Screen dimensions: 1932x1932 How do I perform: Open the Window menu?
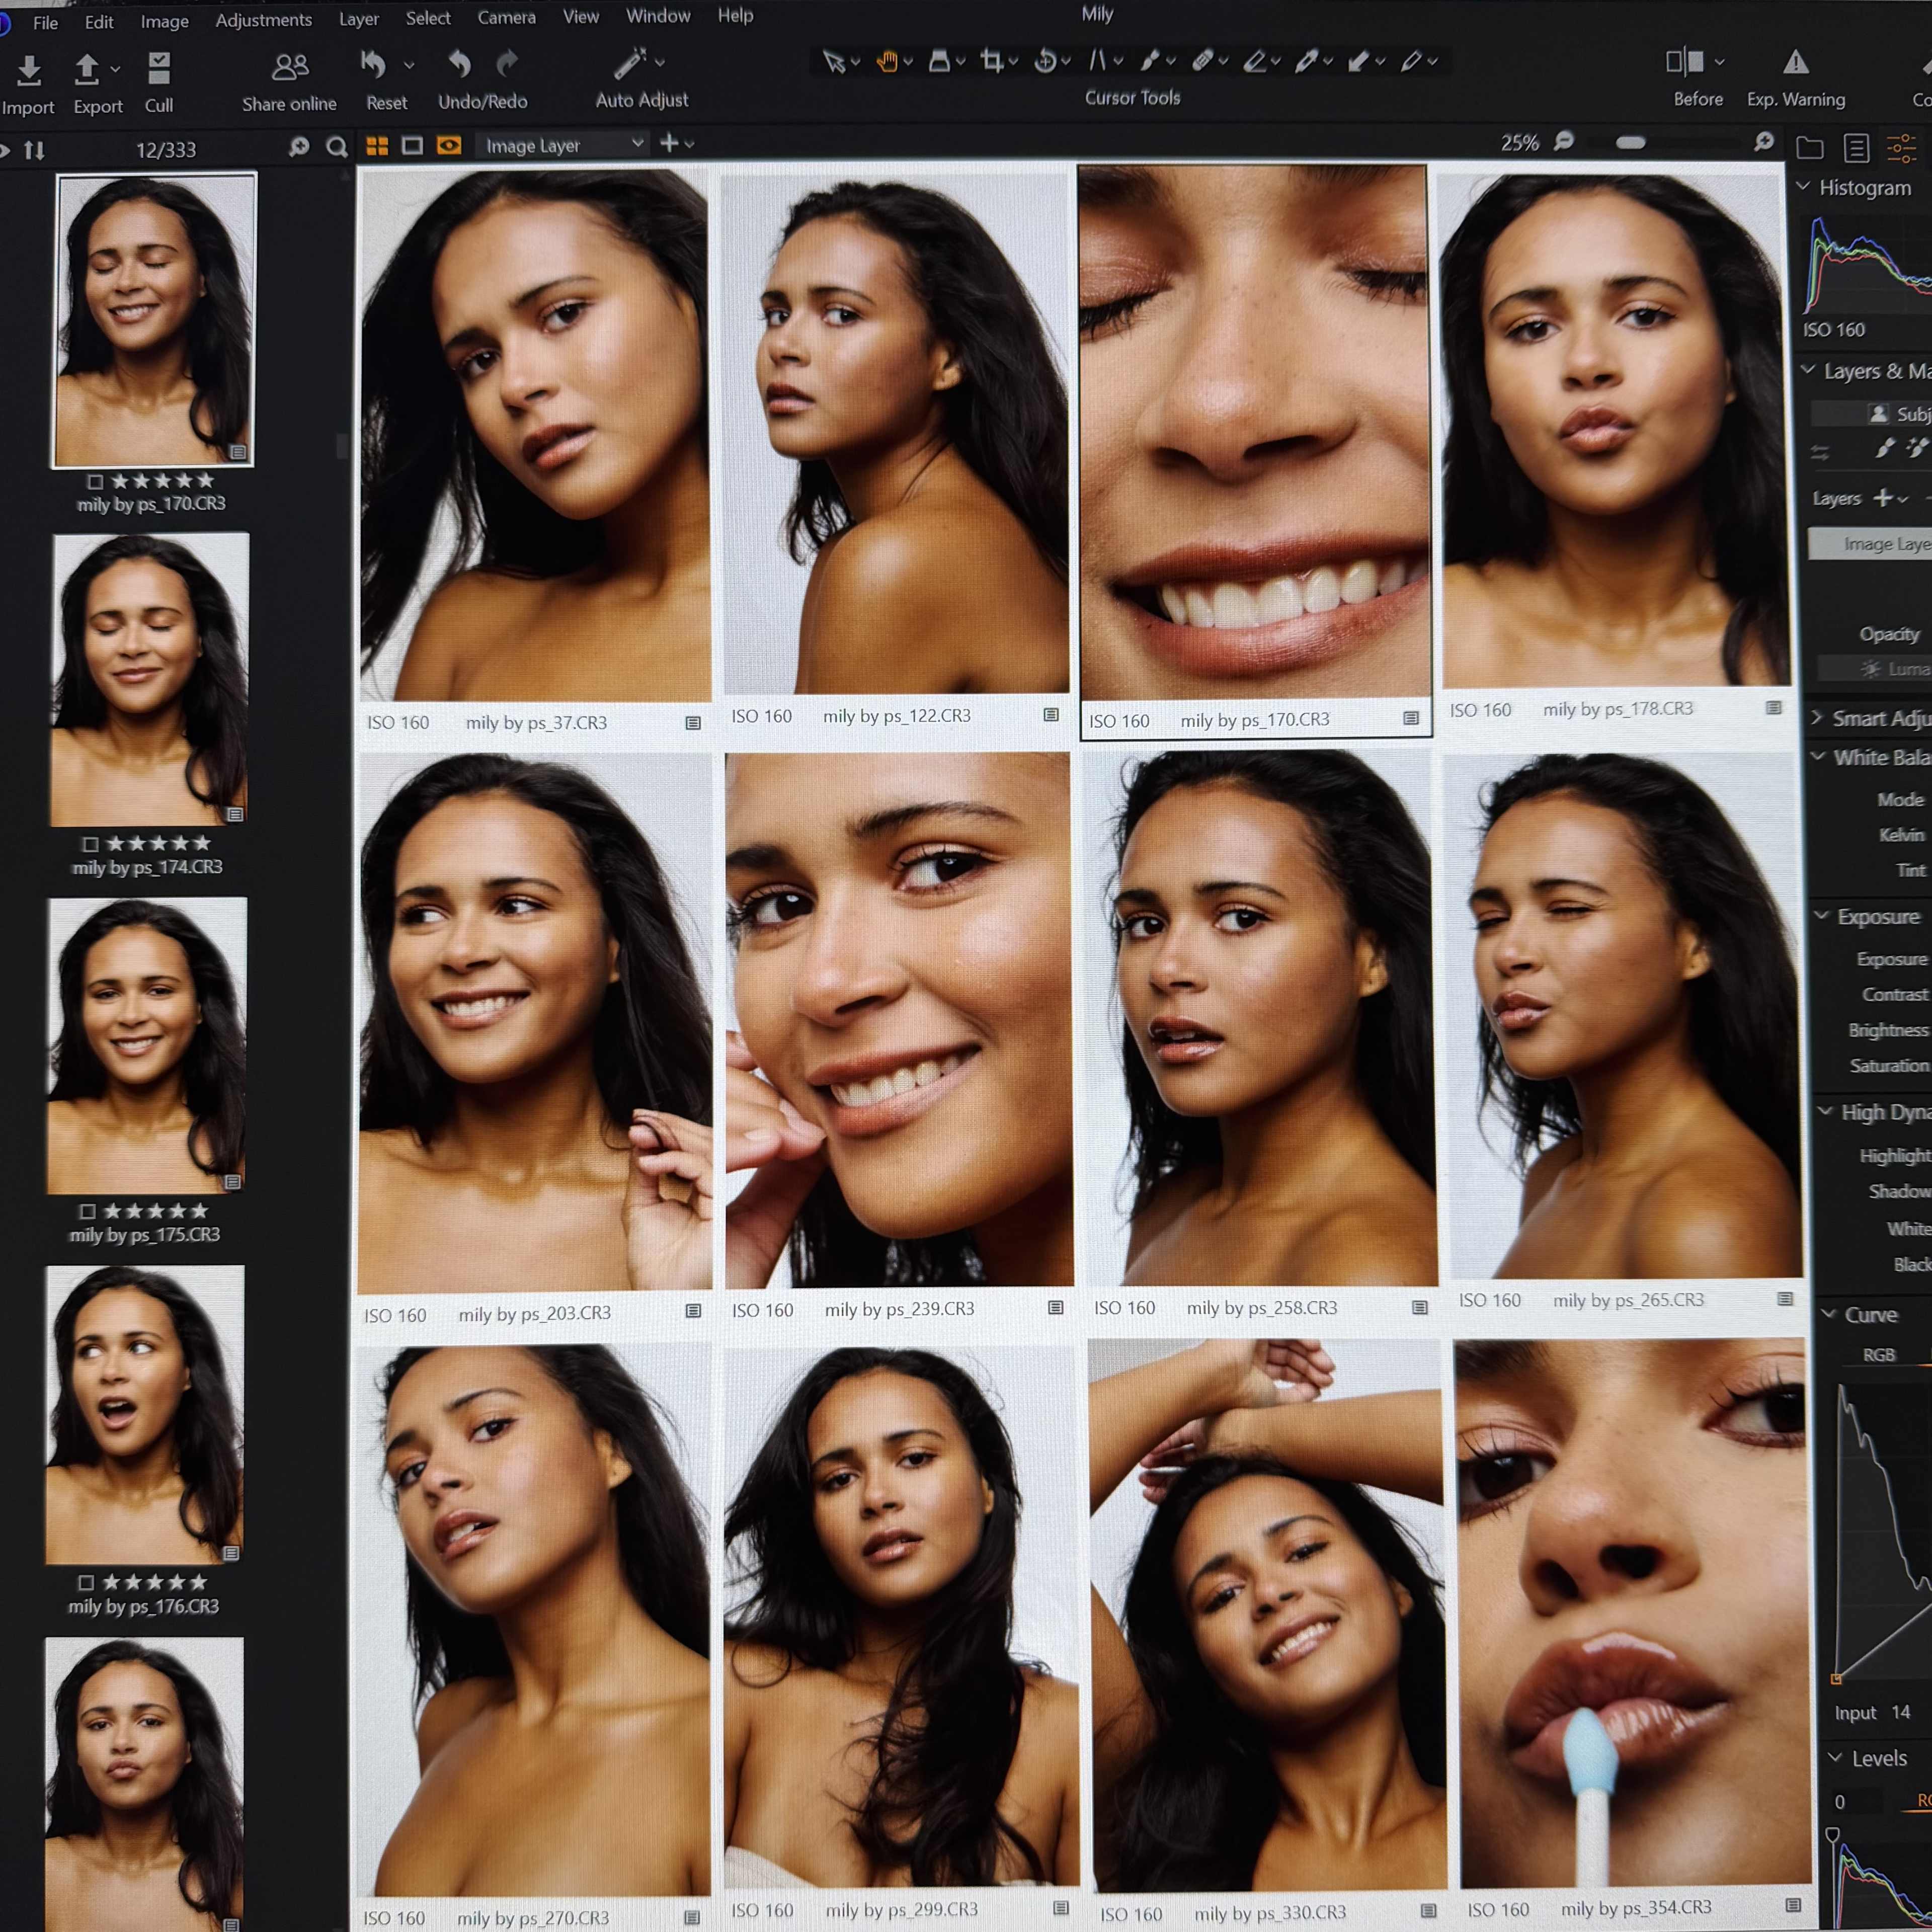coord(658,16)
